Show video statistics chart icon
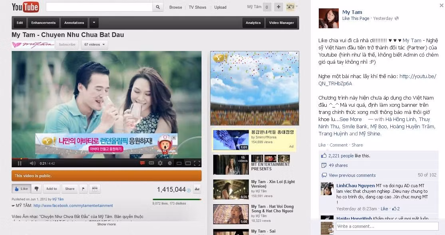Viewport: 445px width, 235px height. [x=197, y=189]
